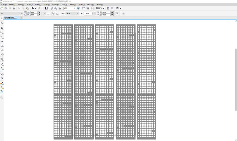
Task: Expand the A4 page size dropdown
Action: (x=11, y=14)
